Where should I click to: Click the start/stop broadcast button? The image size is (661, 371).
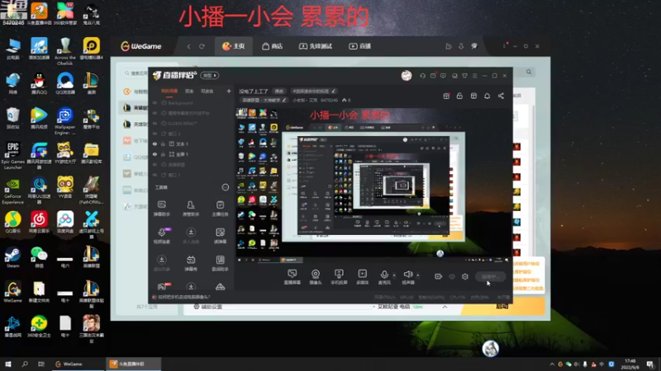[490, 276]
